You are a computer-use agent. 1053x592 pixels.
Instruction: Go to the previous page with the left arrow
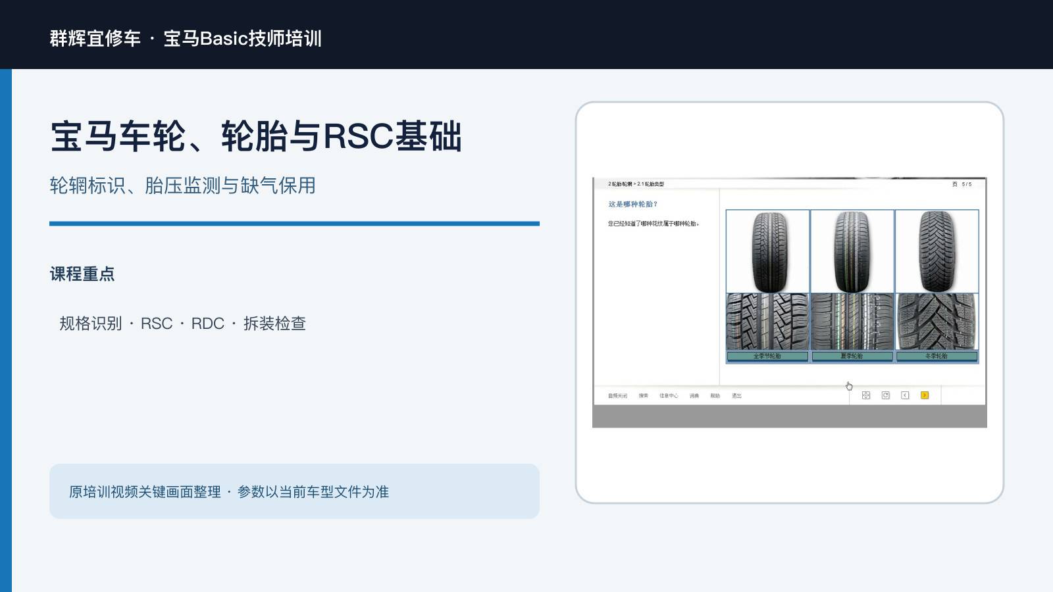point(905,395)
